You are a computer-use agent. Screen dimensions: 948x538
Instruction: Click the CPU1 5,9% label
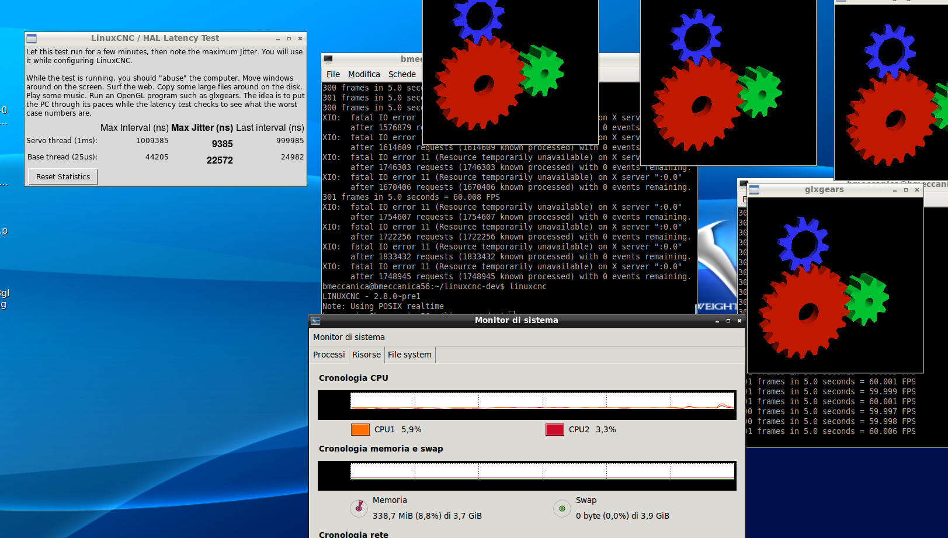[398, 429]
